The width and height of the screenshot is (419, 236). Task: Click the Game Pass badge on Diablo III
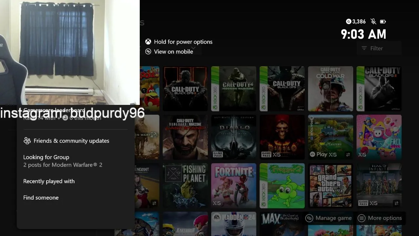218,155
